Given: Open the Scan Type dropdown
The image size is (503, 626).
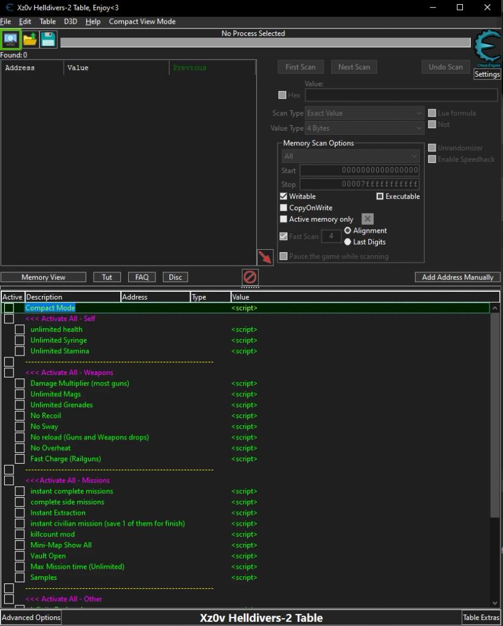Looking at the screenshot, I should (364, 113).
